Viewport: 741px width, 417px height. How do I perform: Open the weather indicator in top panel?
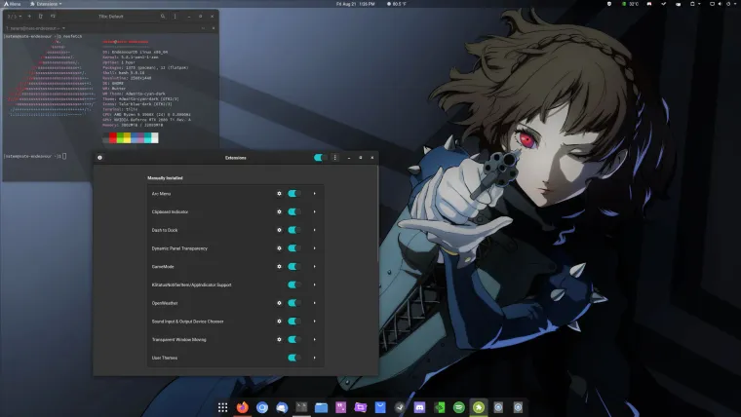pyautogui.click(x=398, y=4)
